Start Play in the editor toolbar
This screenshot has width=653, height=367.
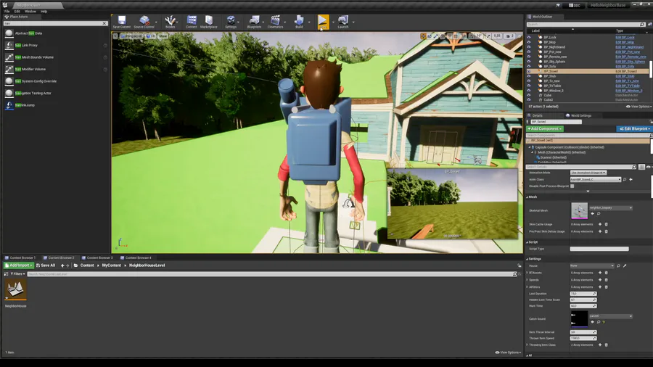(323, 22)
